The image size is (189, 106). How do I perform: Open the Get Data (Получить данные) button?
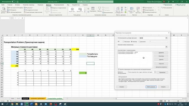click(4, 10)
